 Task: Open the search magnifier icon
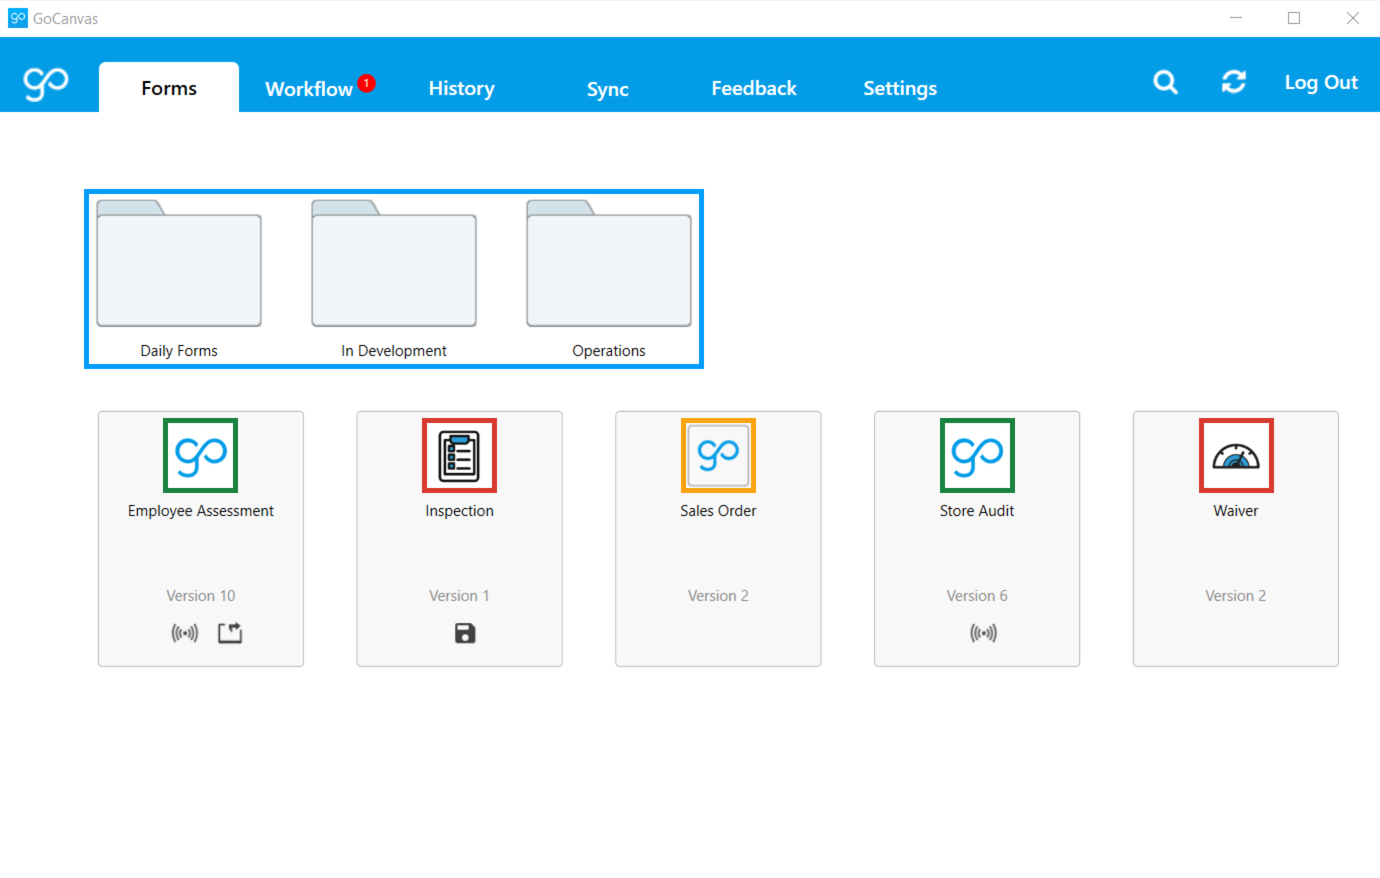click(1165, 82)
